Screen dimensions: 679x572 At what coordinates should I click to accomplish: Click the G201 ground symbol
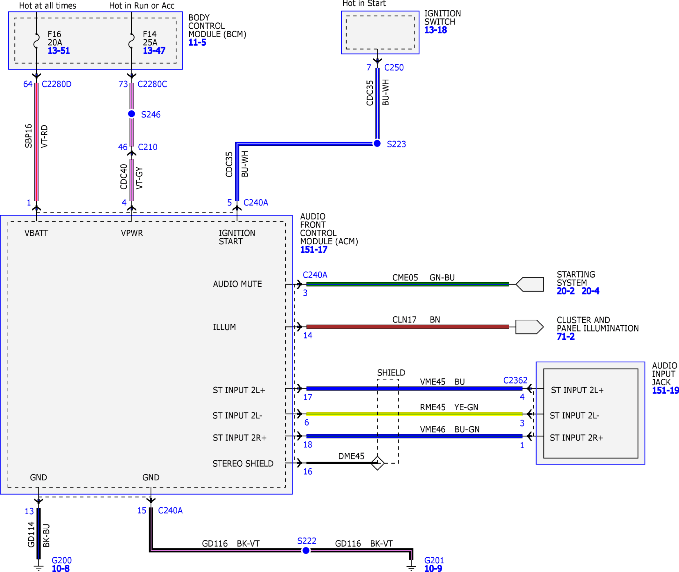[x=411, y=568]
